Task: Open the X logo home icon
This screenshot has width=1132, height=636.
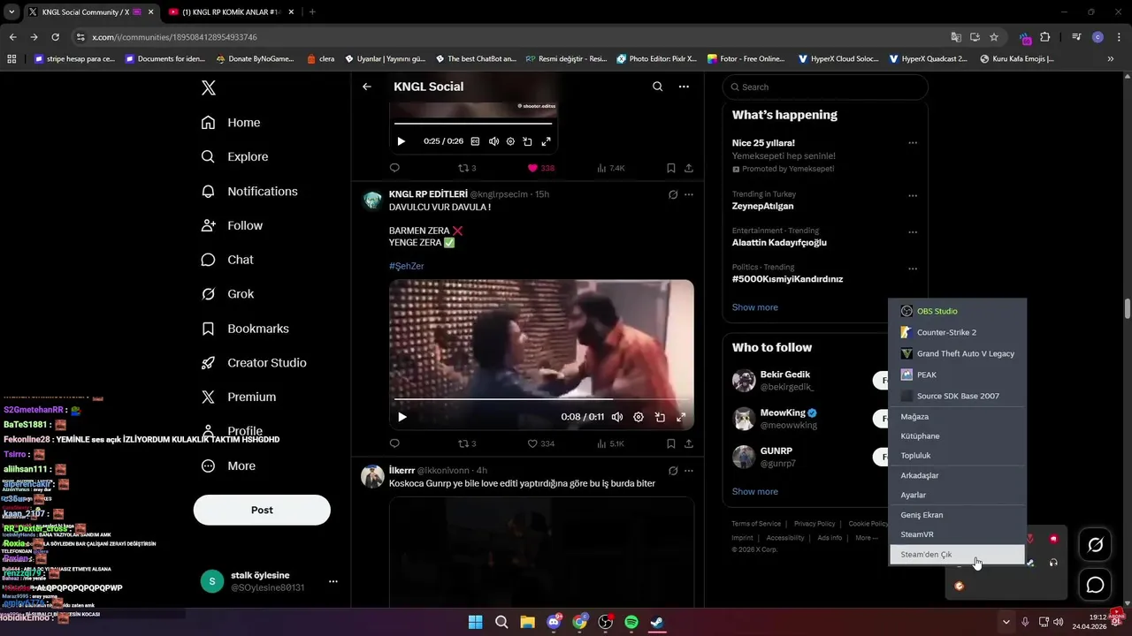Action: point(208,87)
